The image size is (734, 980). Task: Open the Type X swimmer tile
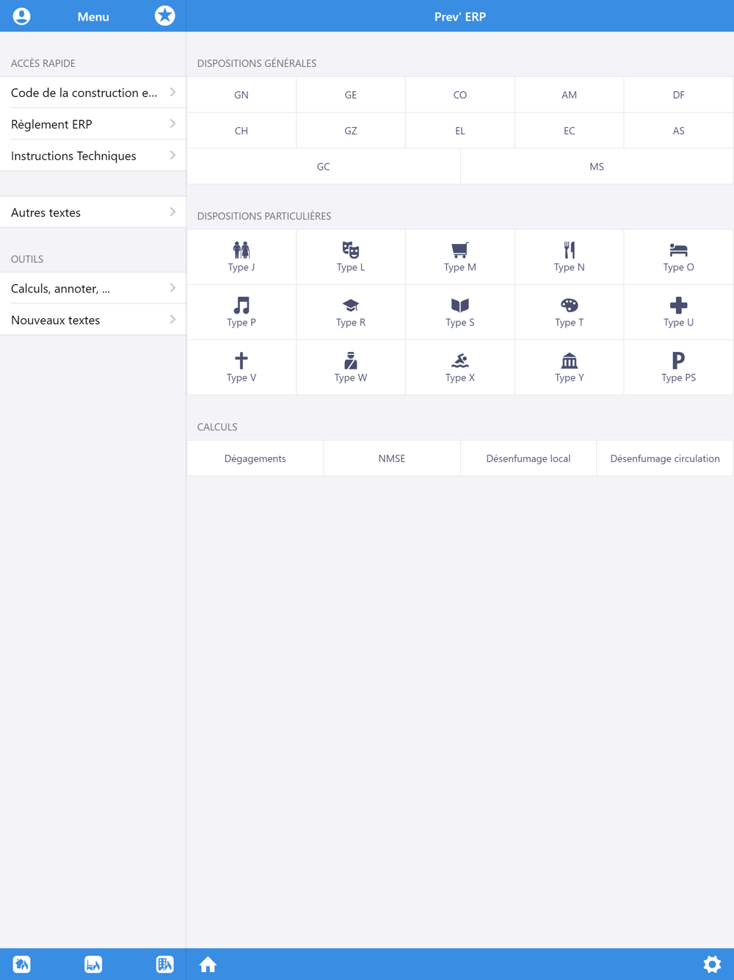[460, 367]
